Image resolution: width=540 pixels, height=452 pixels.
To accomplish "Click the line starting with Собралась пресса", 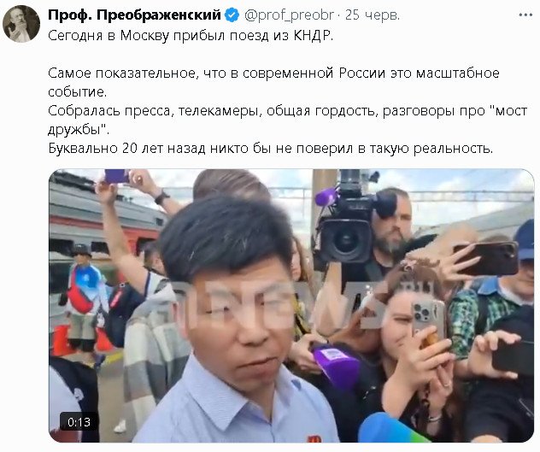I will (287, 120).
